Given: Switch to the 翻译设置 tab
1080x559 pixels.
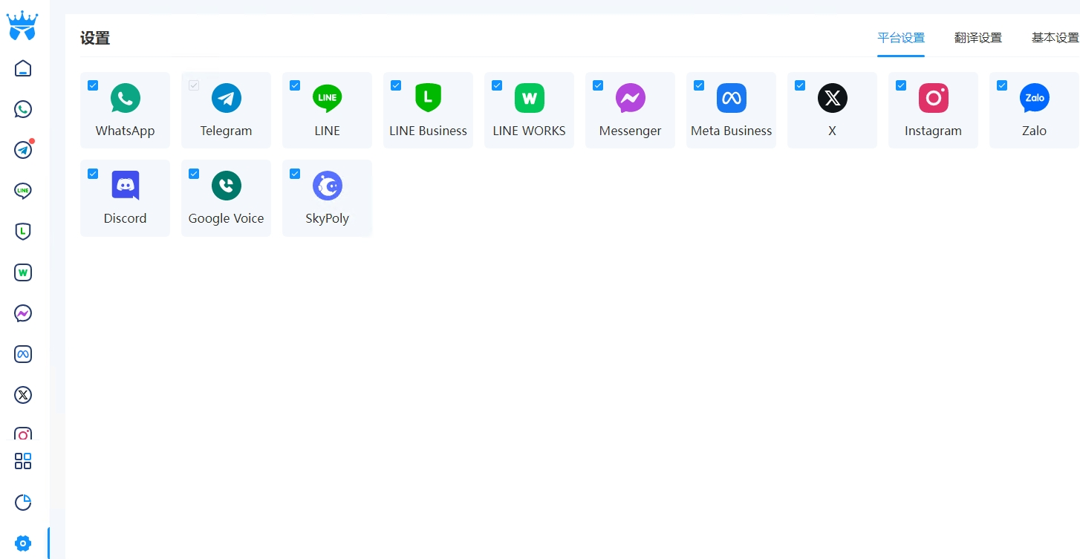Looking at the screenshot, I should [x=977, y=38].
